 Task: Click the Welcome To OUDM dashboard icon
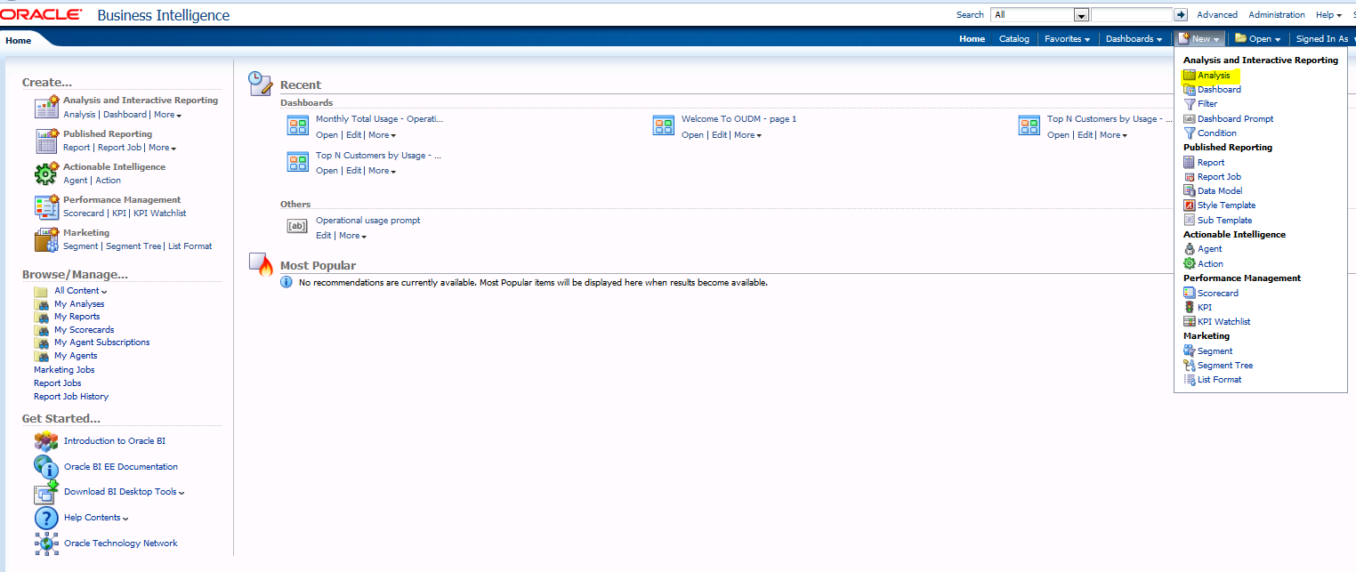click(663, 125)
